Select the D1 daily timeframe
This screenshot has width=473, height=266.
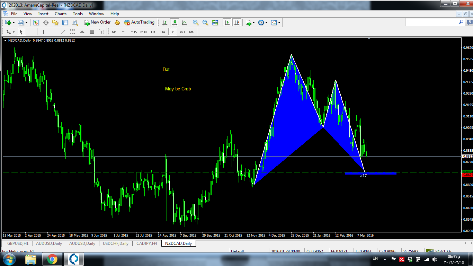(x=172, y=32)
